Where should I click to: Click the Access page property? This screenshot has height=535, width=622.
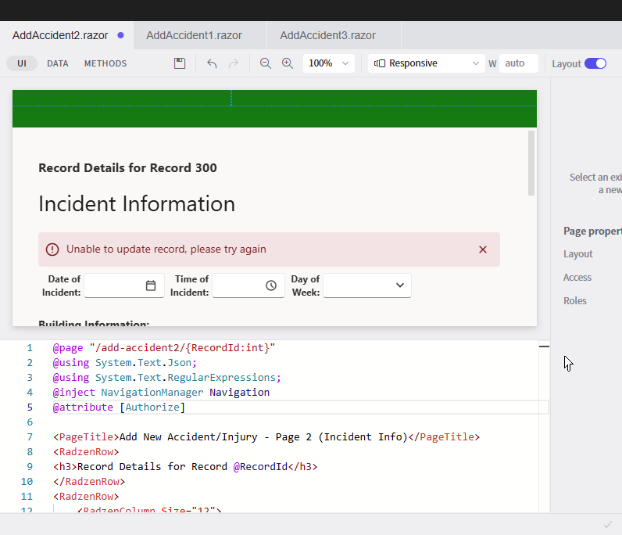pos(577,278)
